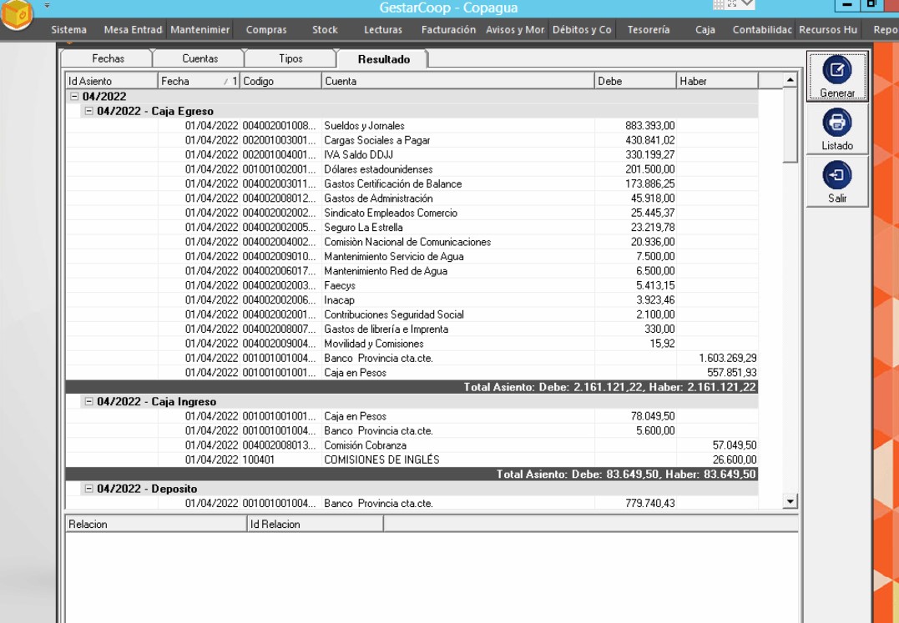
Task: Collapse the 04/2022 root group
Action: point(74,97)
